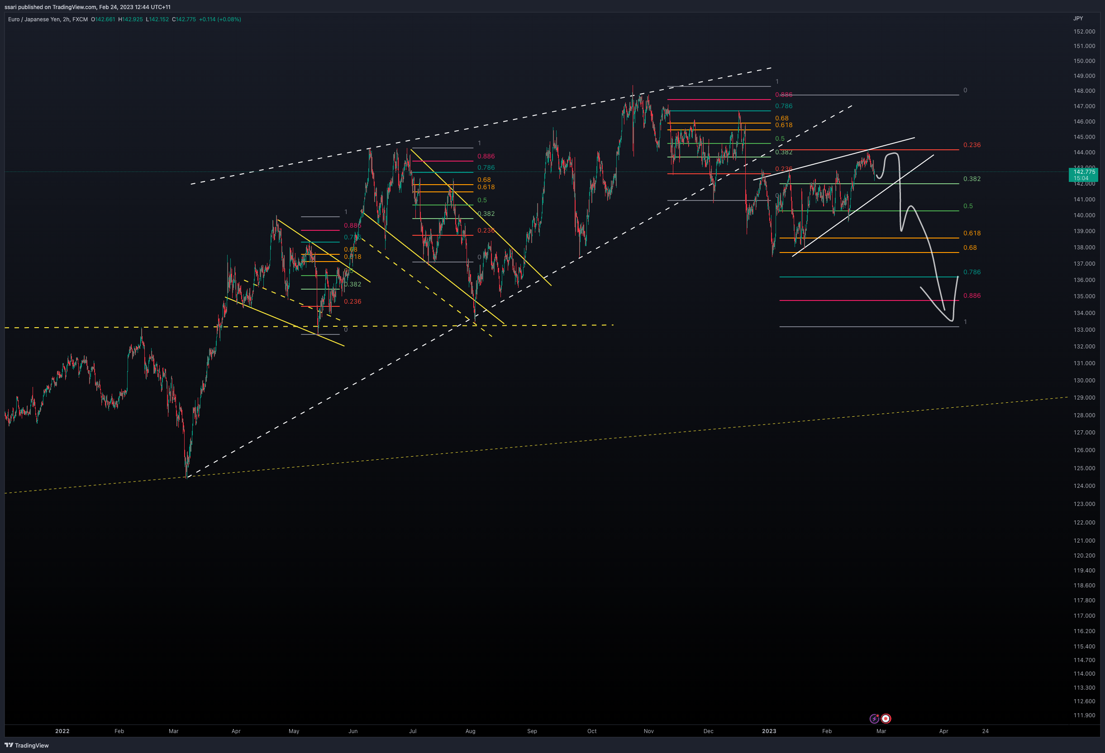Click the change value +0.114 (+0.08%)

pos(220,19)
